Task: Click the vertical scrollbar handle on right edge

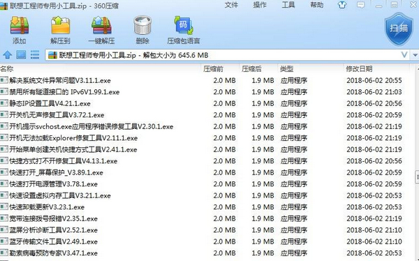Action: click(x=417, y=177)
